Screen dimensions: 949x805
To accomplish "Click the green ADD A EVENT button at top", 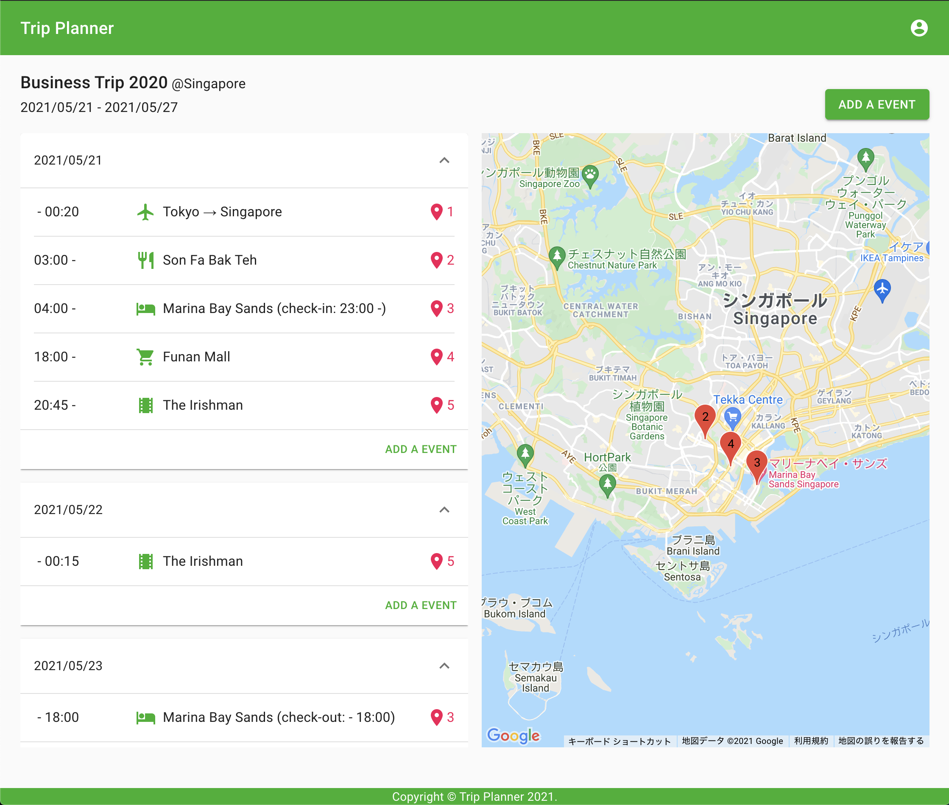I will coord(876,104).
